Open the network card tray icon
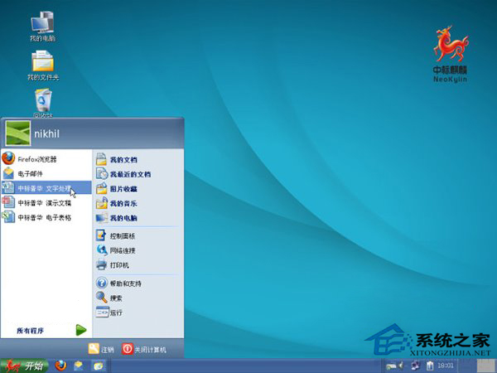Screen dimensions: 497x373 point(391,366)
